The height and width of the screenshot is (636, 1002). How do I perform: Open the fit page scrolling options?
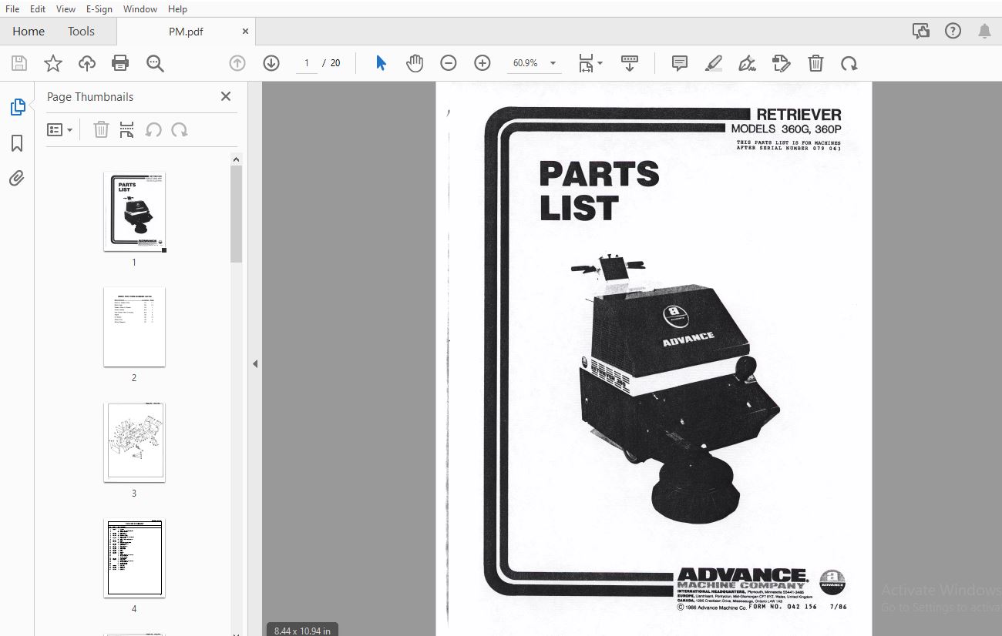click(x=590, y=63)
